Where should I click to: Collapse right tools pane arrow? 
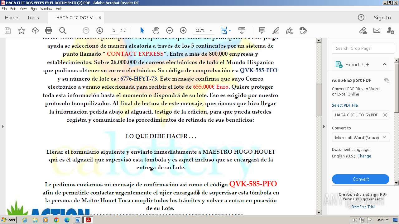pos(324,126)
